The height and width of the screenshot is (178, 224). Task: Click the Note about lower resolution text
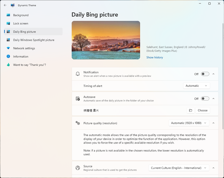pyautogui.click(x=143, y=152)
